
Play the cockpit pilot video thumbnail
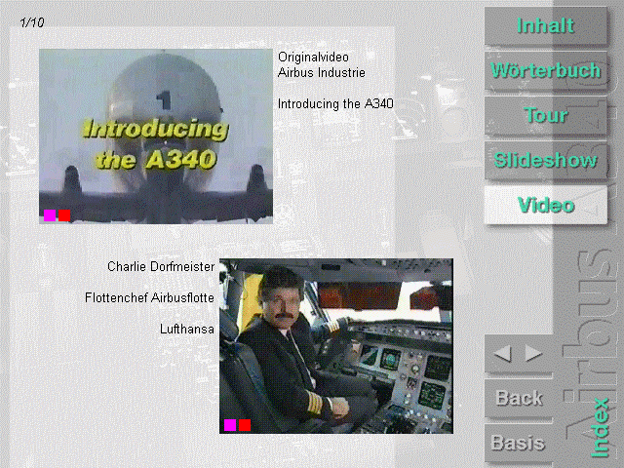click(336, 345)
